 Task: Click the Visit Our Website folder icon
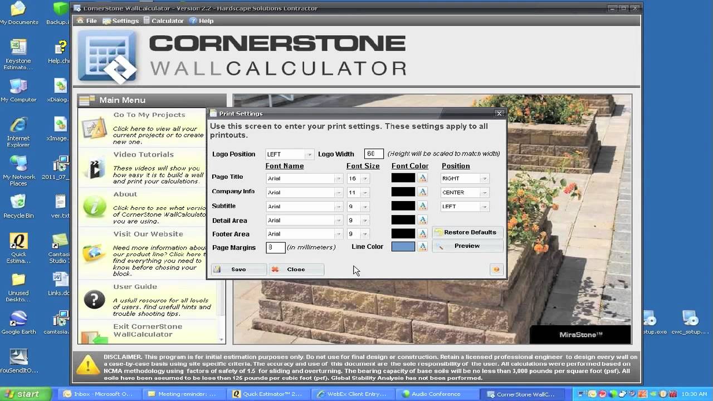point(94,252)
